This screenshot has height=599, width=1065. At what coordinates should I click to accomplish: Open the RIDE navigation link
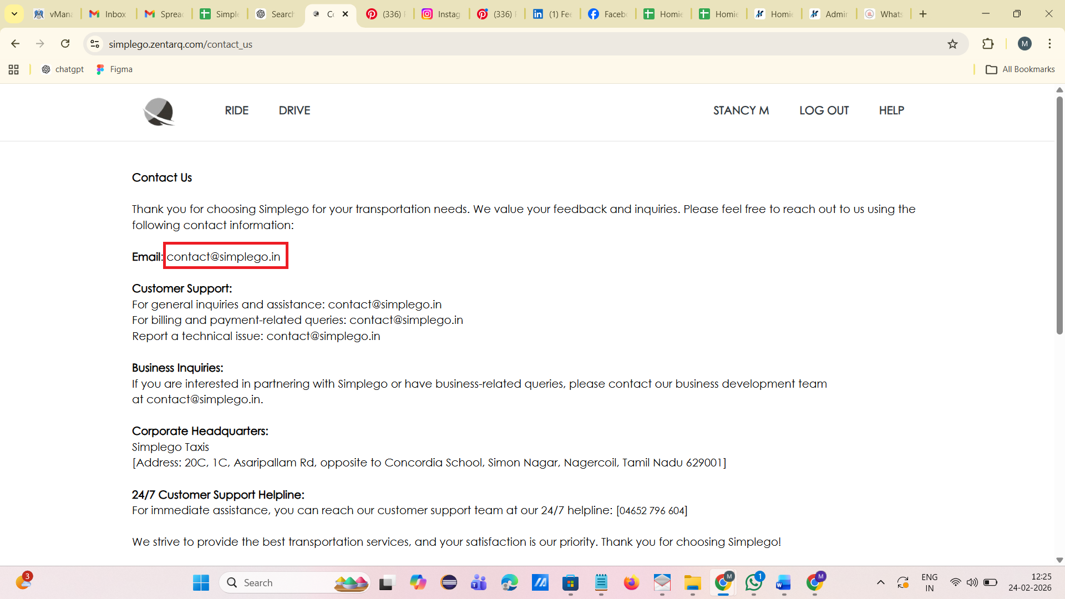(x=236, y=110)
